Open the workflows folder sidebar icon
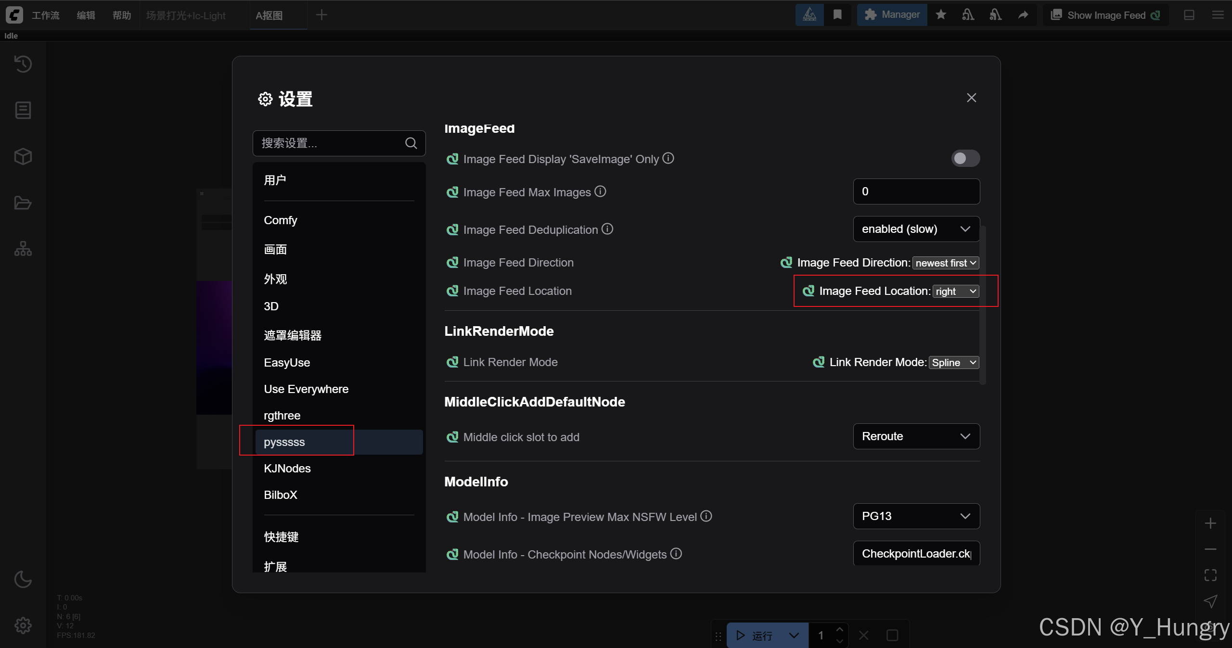The image size is (1232, 648). tap(23, 203)
